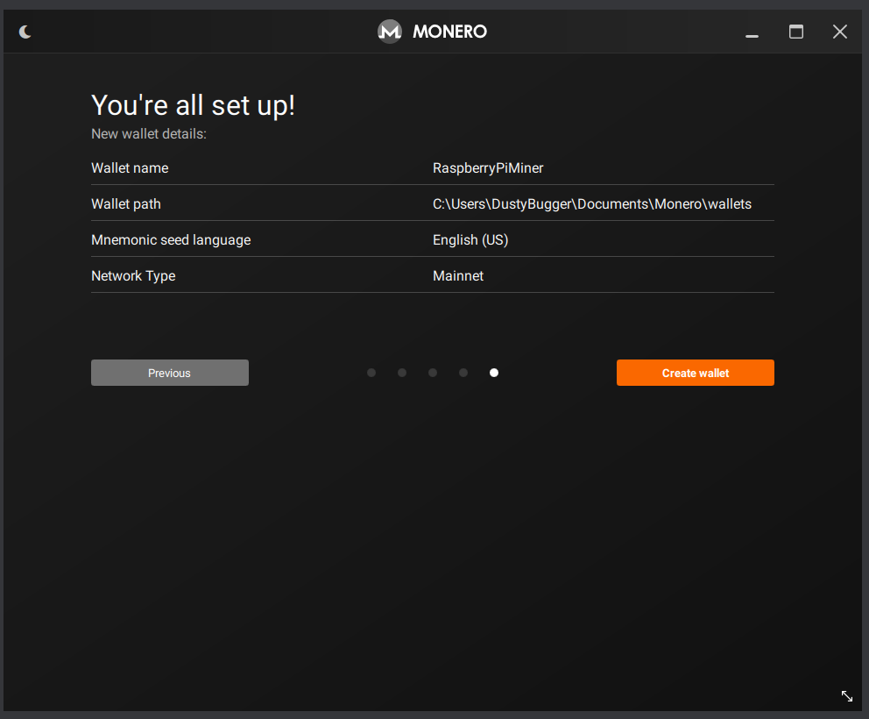Click the wallet path C:\Users\DustyBugger value
This screenshot has width=869, height=719.
pos(592,204)
